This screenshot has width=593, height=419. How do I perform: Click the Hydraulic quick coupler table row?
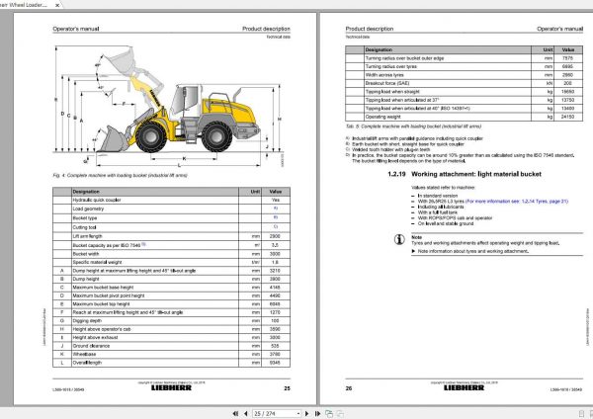171,200
